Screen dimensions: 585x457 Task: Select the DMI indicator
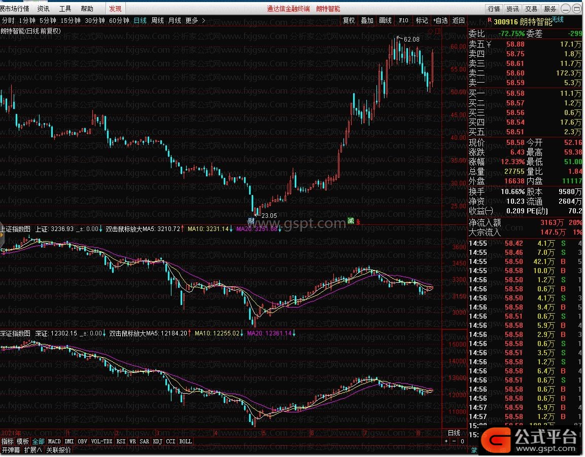pyautogui.click(x=70, y=441)
